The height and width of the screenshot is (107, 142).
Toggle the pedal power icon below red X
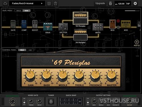coord(118,27)
